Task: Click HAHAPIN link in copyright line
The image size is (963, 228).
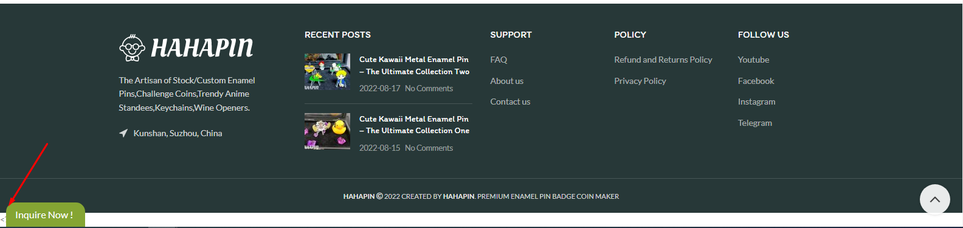Action: coord(458,196)
